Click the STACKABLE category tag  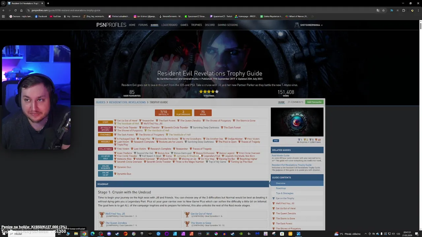coord(105,135)
